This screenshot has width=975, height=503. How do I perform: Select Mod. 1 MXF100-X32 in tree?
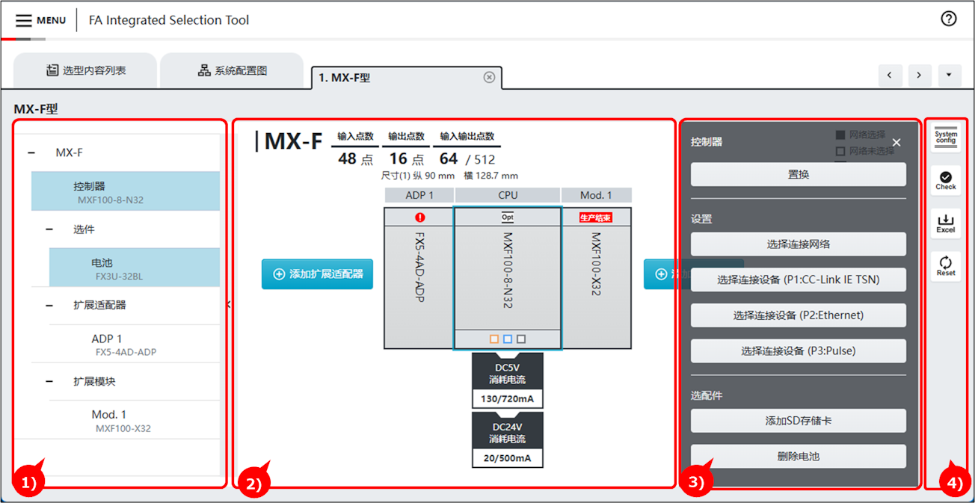(122, 420)
